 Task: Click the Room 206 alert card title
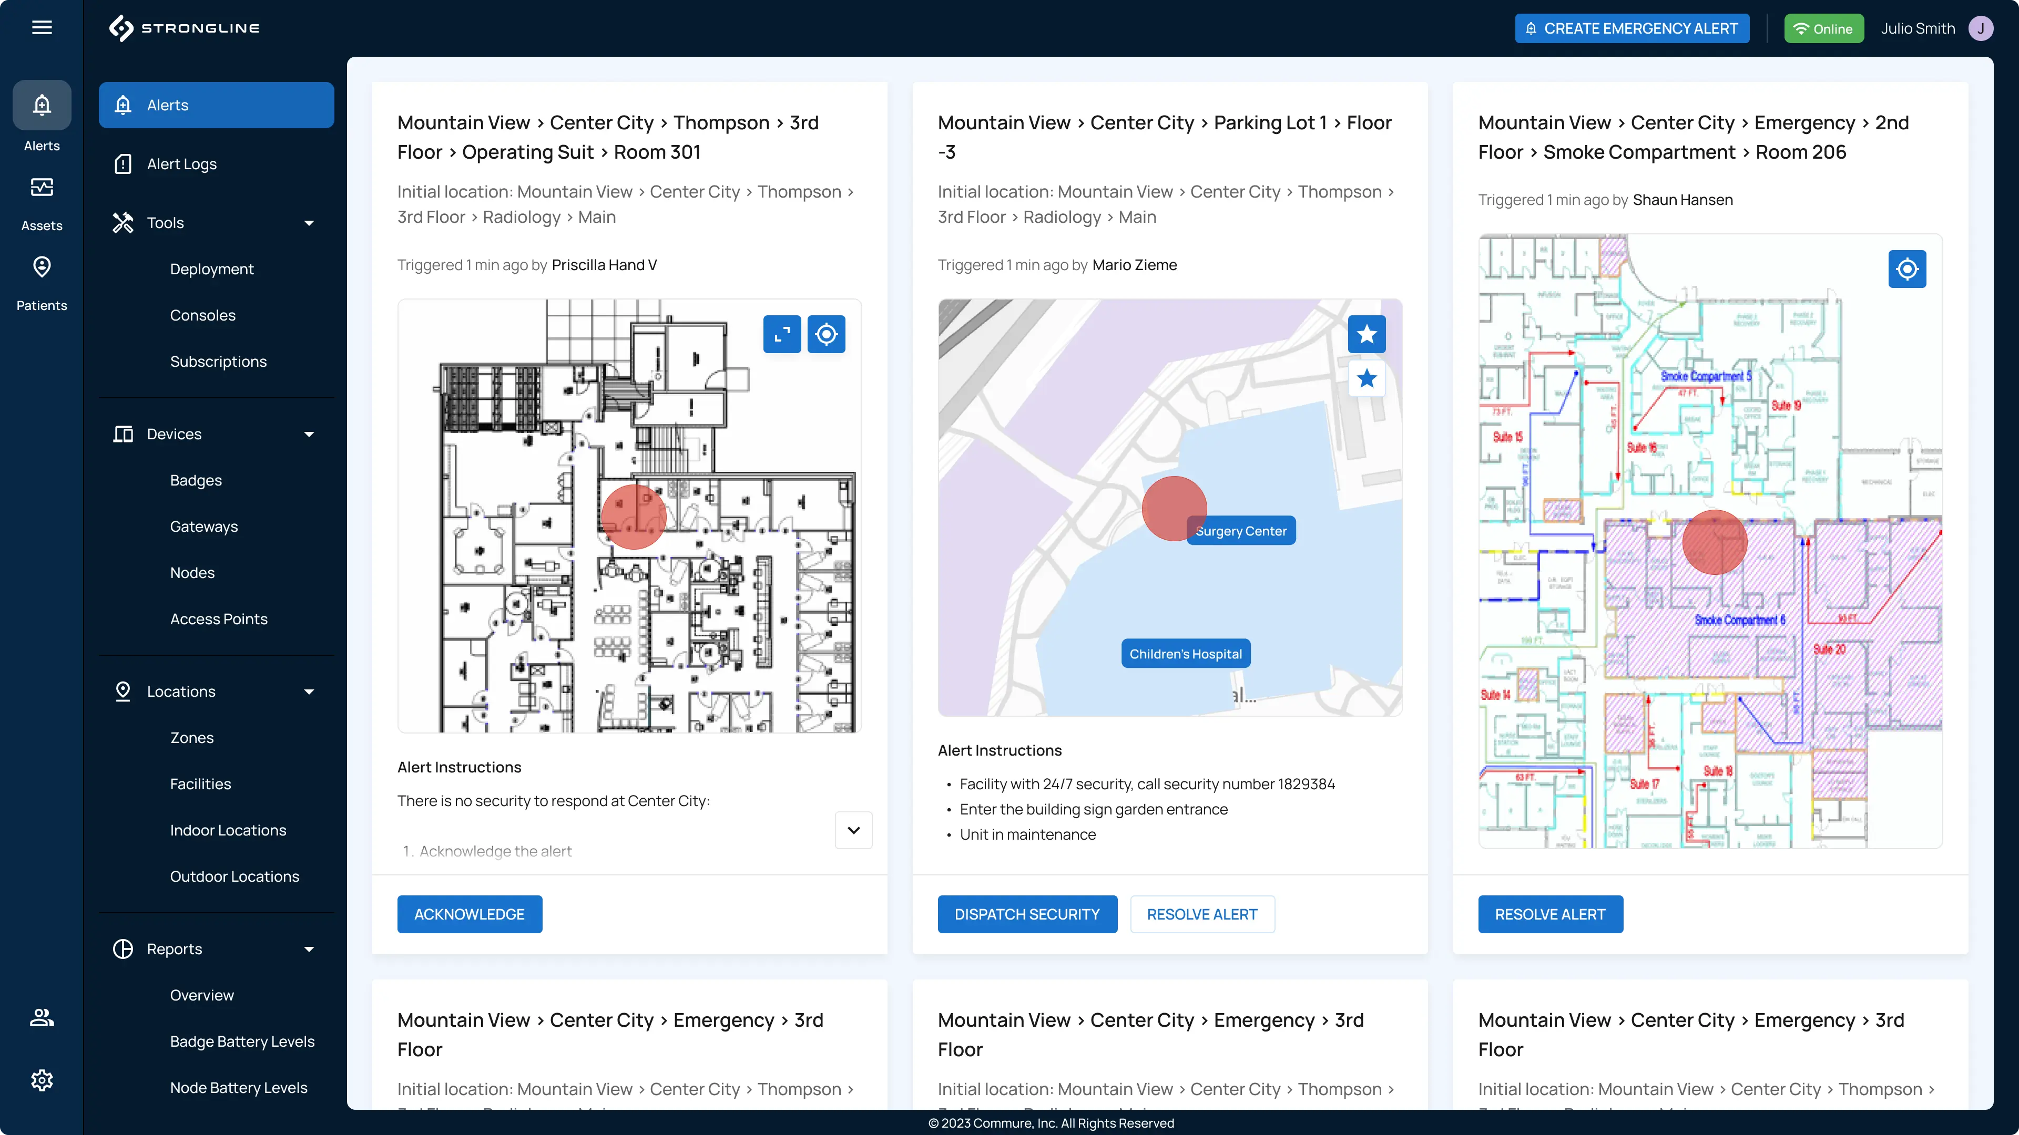point(1693,137)
